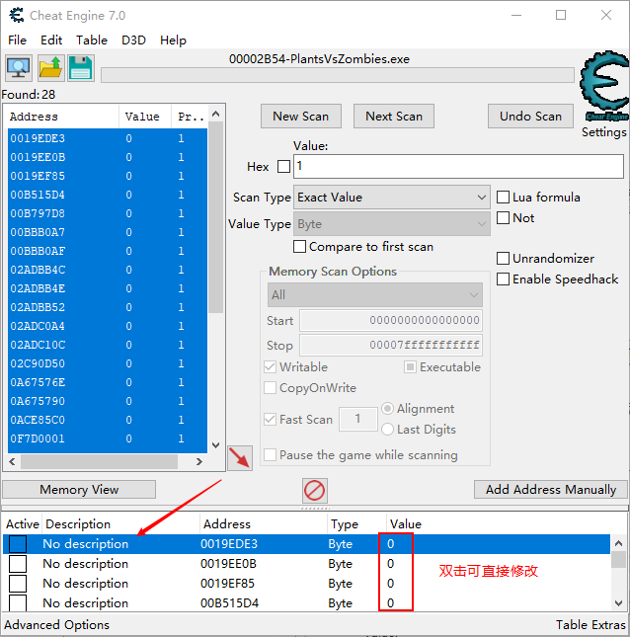Open Memory View
The image size is (630, 637).
click(x=79, y=490)
